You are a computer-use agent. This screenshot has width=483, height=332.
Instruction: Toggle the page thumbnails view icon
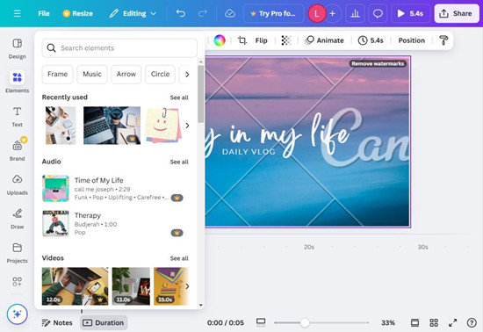[x=261, y=322]
